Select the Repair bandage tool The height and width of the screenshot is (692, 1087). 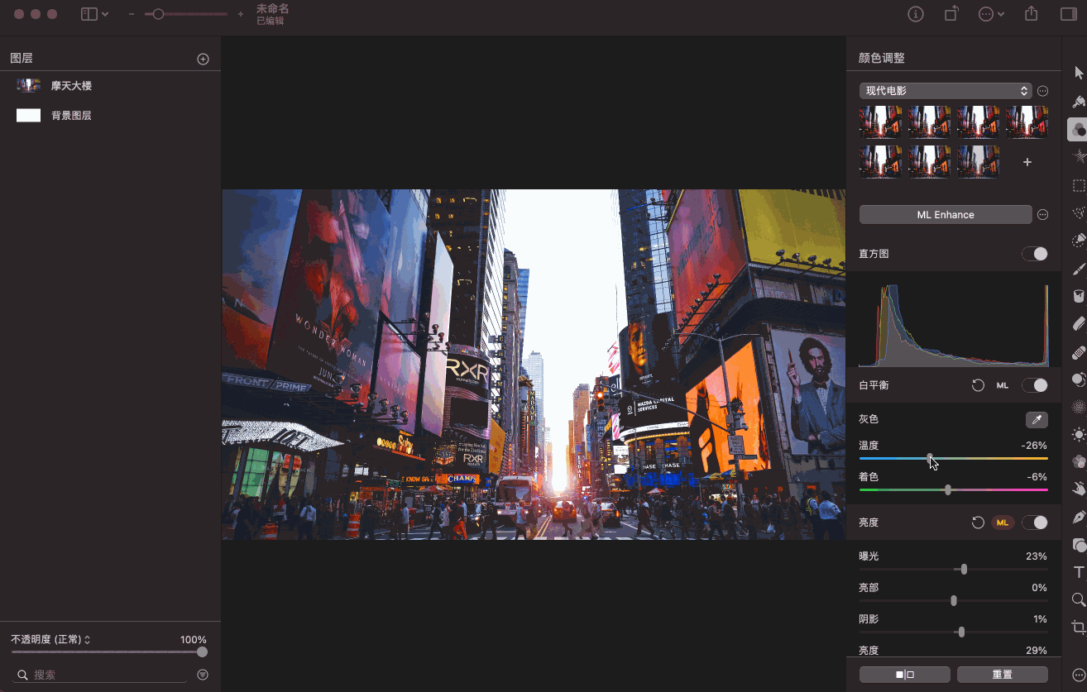1079,352
